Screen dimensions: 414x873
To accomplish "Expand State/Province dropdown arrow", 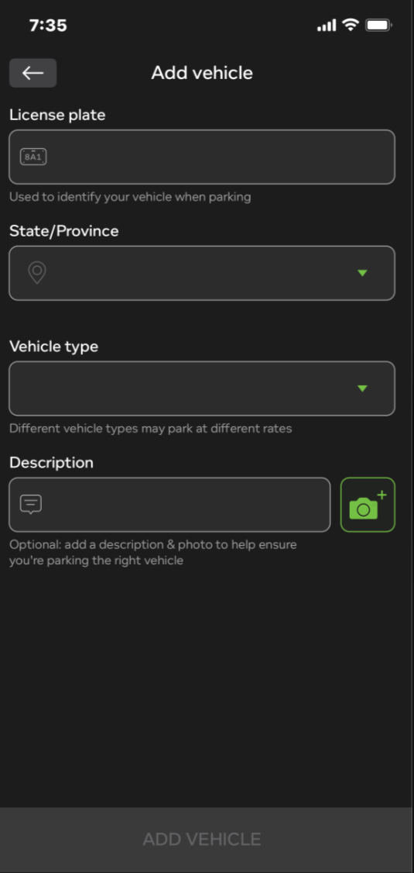I will click(x=362, y=273).
